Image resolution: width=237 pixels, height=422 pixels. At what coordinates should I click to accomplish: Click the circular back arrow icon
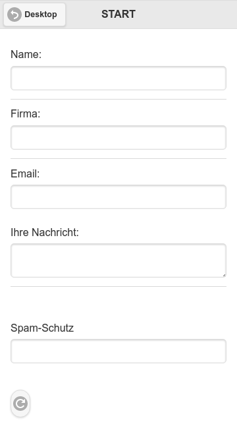pyautogui.click(x=14, y=15)
